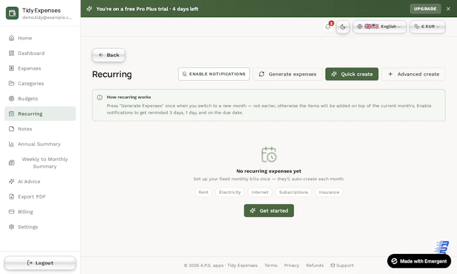Click the info icon in How recurring works

(99, 97)
